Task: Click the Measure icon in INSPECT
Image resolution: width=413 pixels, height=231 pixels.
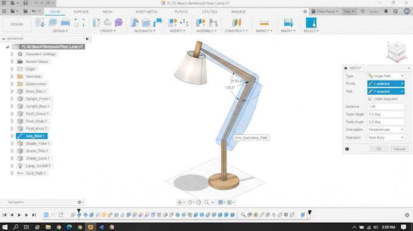Action: click(264, 23)
